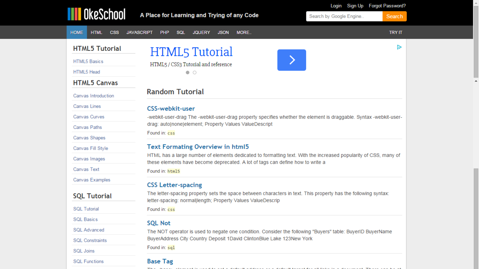Open Text Formating Overview in html5 title
Viewport: 479px width, 269px height.
click(x=198, y=147)
